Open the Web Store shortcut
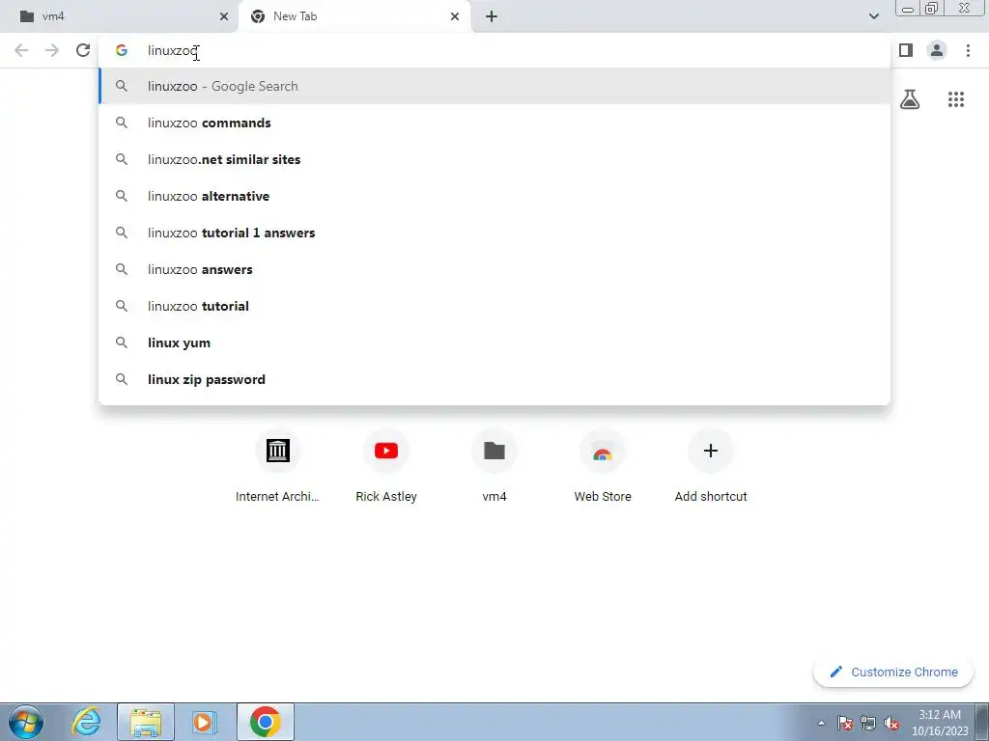 point(603,465)
